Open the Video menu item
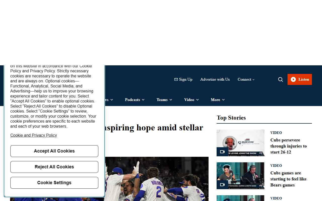The height and width of the screenshot is (201, 322). pyautogui.click(x=189, y=100)
